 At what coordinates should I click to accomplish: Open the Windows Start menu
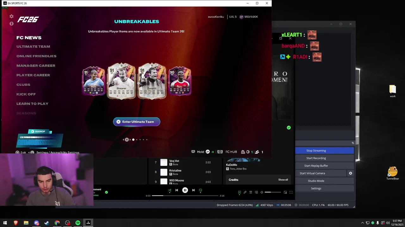pyautogui.click(x=5, y=223)
